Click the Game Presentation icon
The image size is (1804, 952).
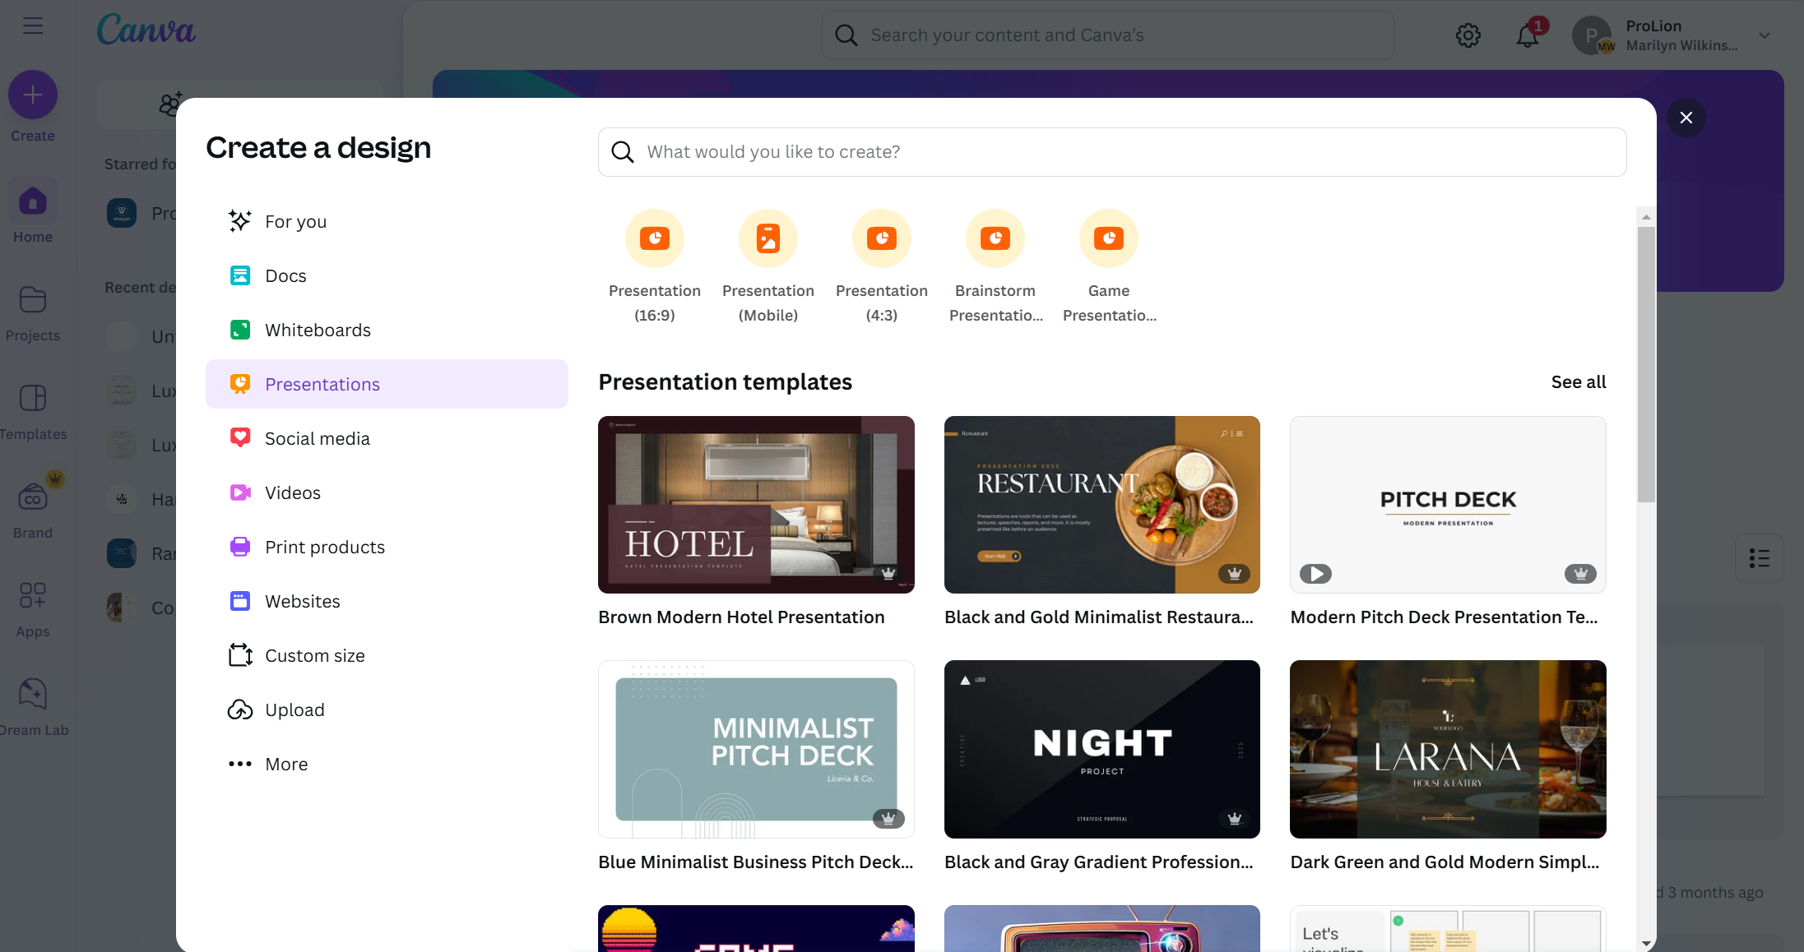pyautogui.click(x=1109, y=238)
